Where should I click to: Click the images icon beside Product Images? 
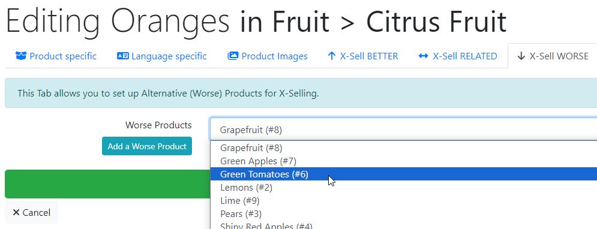click(x=233, y=56)
